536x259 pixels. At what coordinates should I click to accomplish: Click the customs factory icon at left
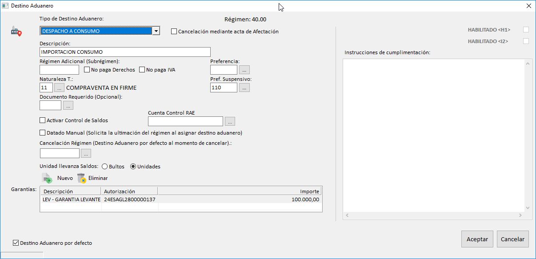(16, 32)
